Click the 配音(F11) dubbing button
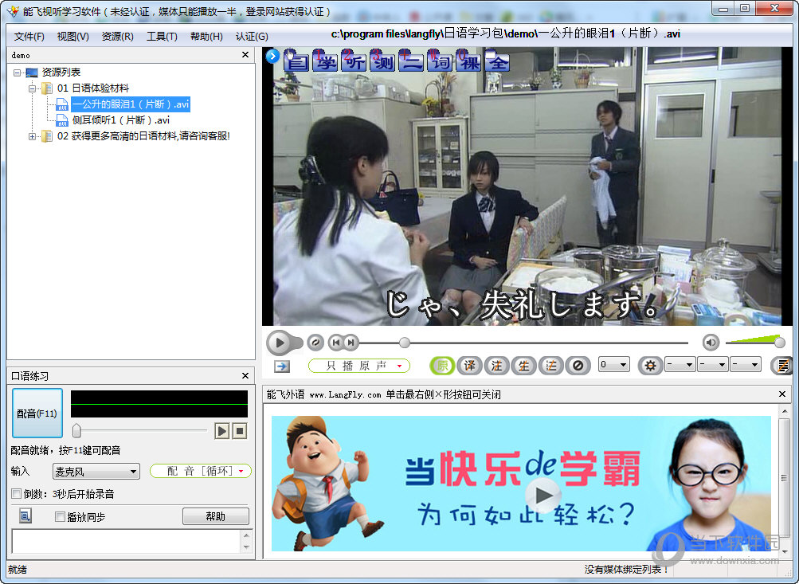 point(37,414)
